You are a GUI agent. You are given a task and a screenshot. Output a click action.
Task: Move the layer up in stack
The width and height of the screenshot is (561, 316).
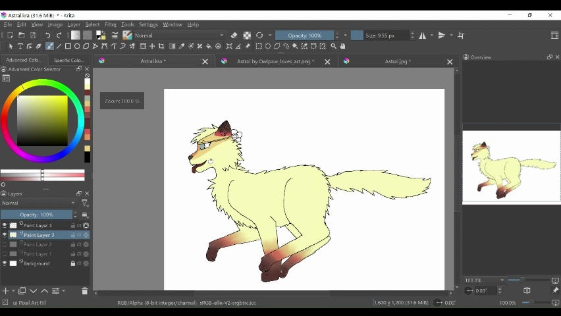(44, 291)
